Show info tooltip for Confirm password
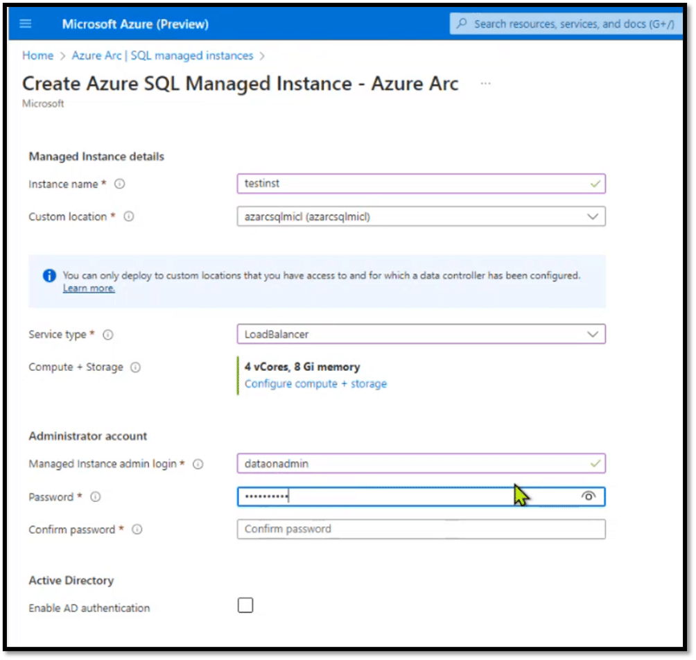The width and height of the screenshot is (696, 660). [x=137, y=530]
